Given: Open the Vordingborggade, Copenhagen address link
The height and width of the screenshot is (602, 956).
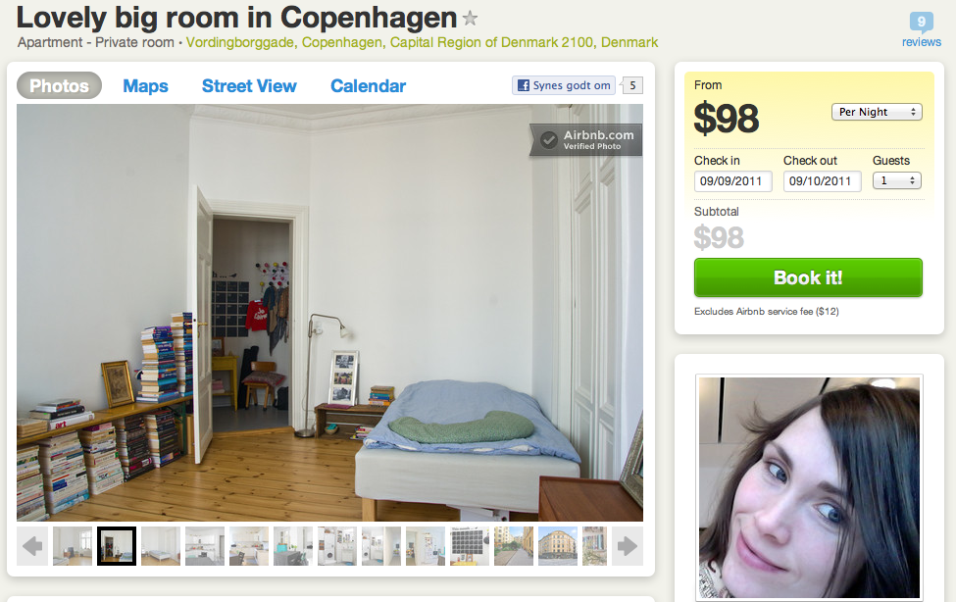Looking at the screenshot, I should pos(422,42).
